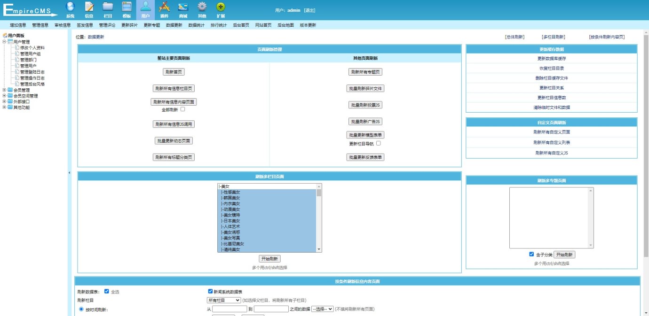
Task: Expand the 会员空间管理 tree node
Action: click(x=4, y=96)
